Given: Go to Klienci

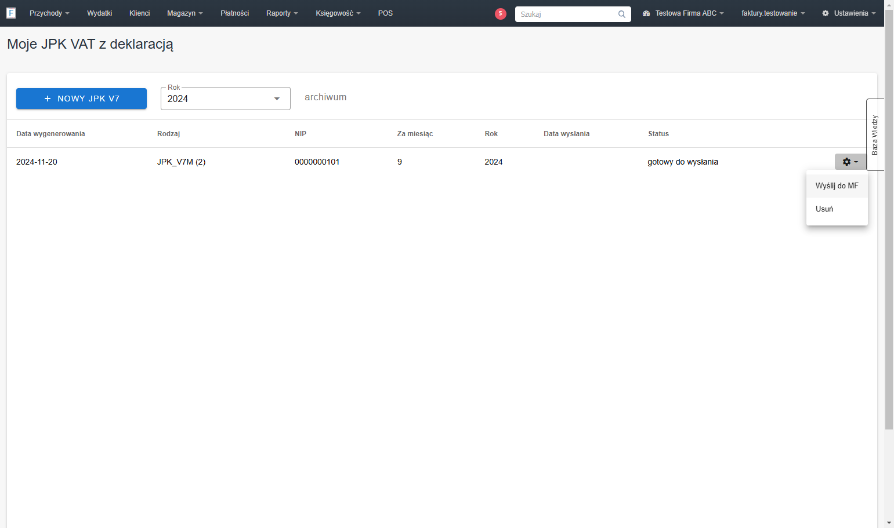Looking at the screenshot, I should [x=139, y=13].
